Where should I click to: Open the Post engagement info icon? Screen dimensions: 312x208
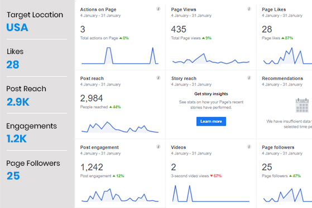tap(158, 147)
